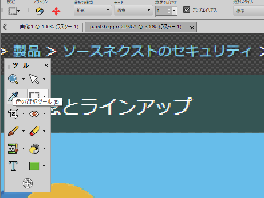Select the Dropper color picker tool
Viewport: 264px width, 198px height.
tap(13, 96)
